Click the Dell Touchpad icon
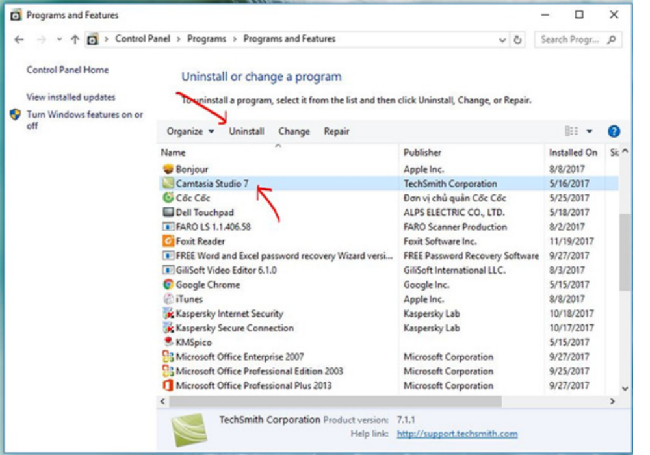 168,212
